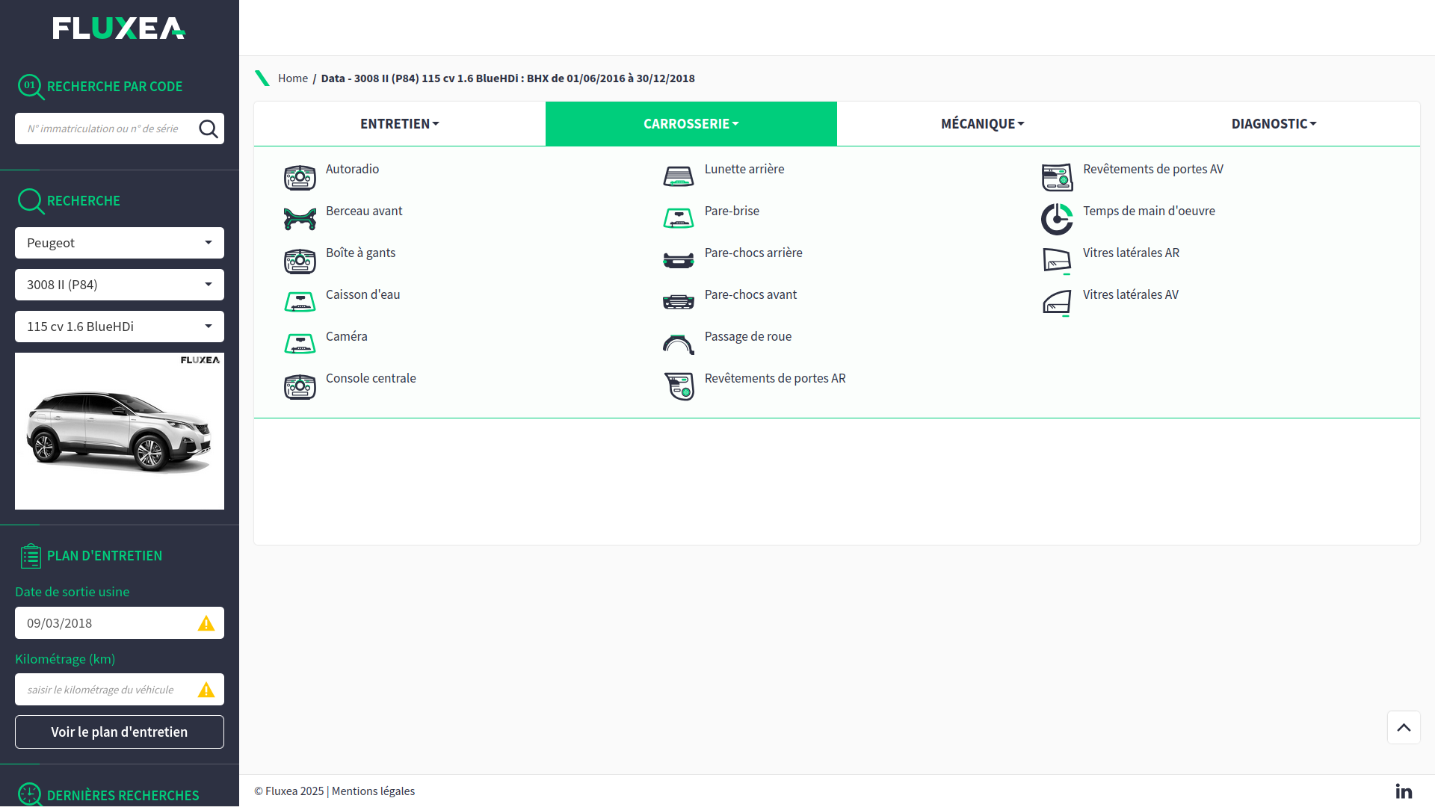Open the Revêtements de portes AV link
1435x807 pixels.
1153,170
